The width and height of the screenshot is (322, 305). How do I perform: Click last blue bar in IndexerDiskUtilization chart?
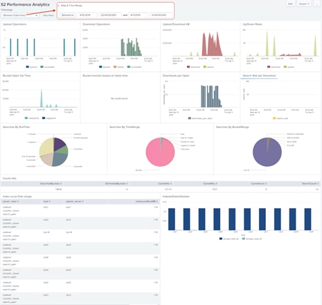(x=307, y=219)
